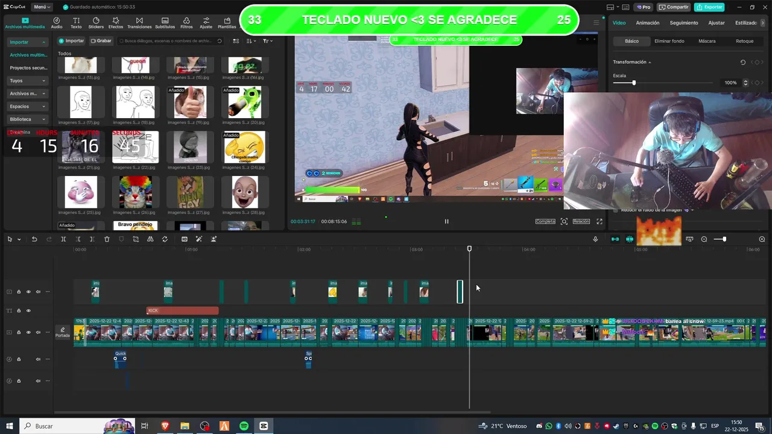This screenshot has height=434, width=772.
Task: Toggle visibility of the text track
Action: point(28,311)
